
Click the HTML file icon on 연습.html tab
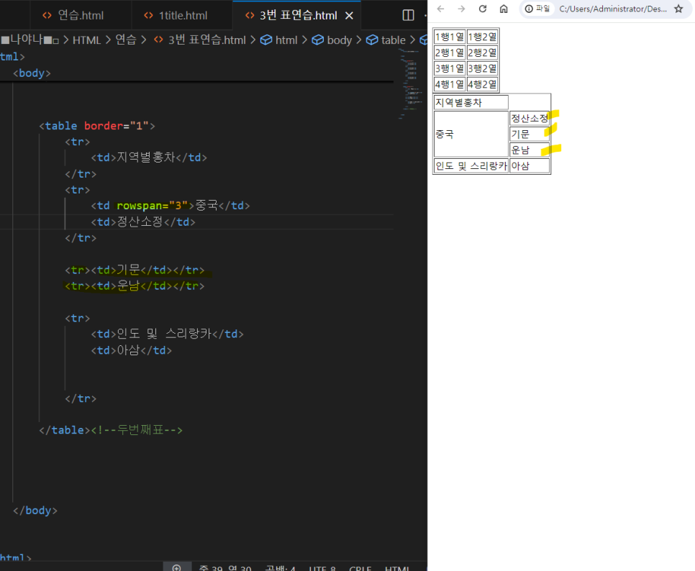pos(47,16)
